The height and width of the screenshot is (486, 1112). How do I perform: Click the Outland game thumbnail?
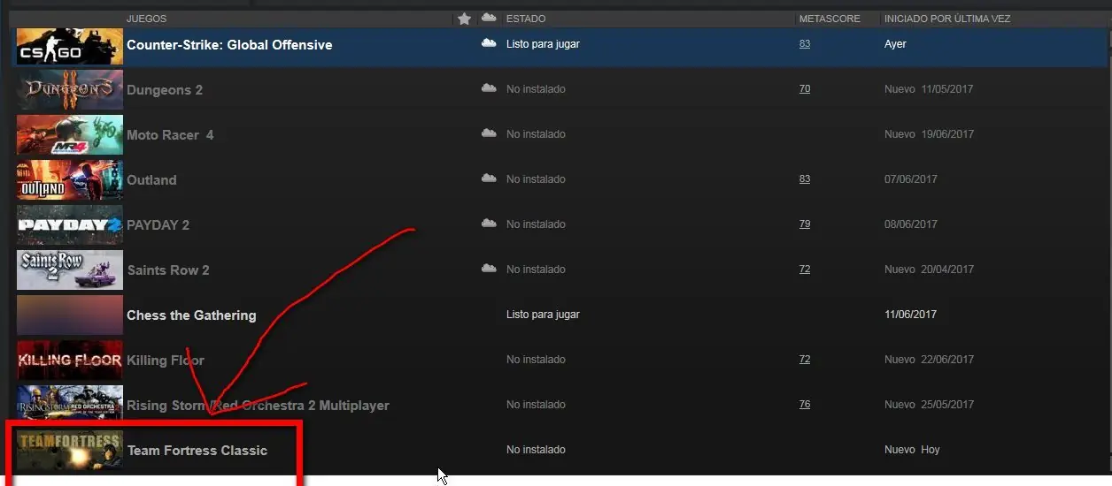pos(70,180)
